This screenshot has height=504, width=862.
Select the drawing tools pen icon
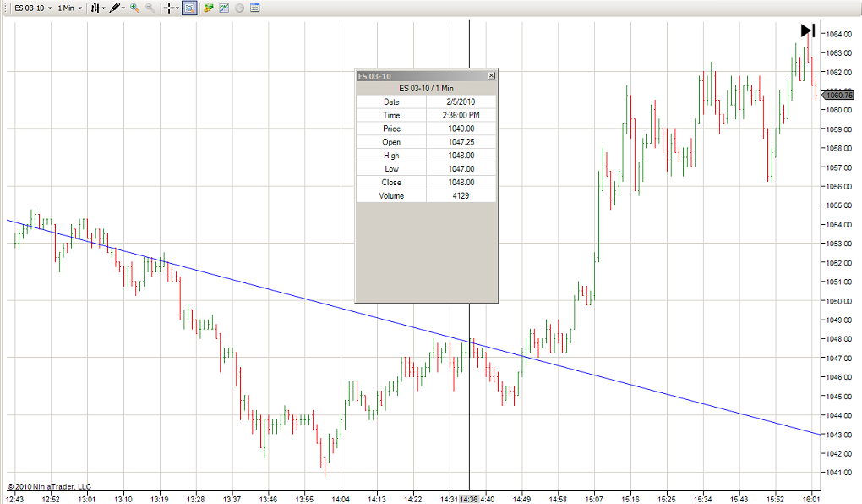tap(114, 8)
